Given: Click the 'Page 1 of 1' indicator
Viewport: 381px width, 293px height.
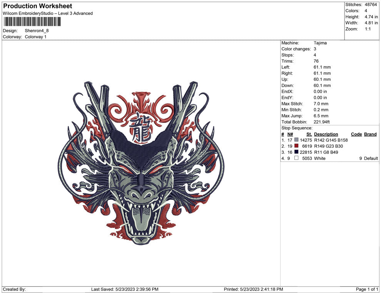Looking at the screenshot, I should pos(367,289).
